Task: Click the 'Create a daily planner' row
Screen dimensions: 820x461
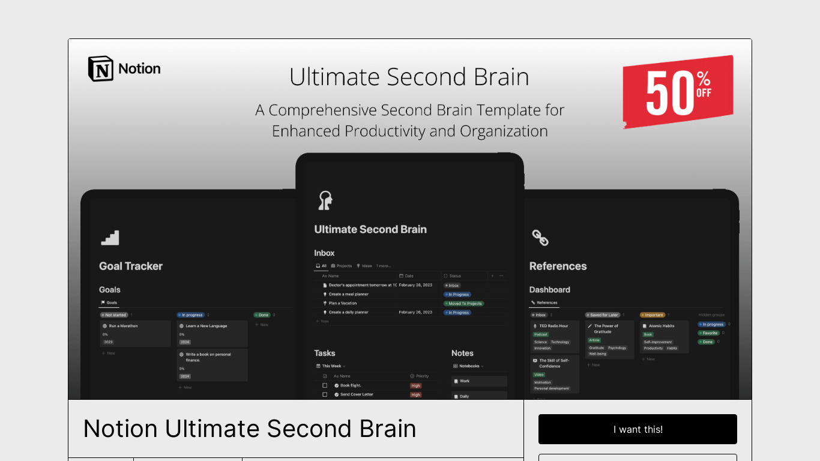Action: 410,312
